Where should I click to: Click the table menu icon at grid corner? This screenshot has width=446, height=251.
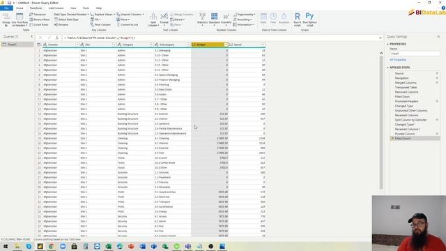point(39,45)
